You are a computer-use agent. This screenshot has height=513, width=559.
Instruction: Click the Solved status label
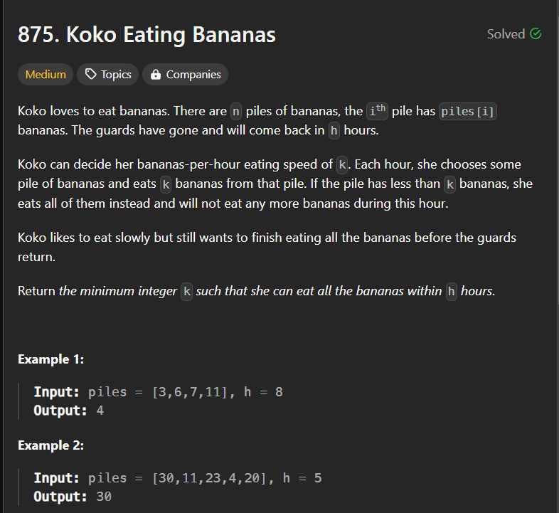point(506,34)
